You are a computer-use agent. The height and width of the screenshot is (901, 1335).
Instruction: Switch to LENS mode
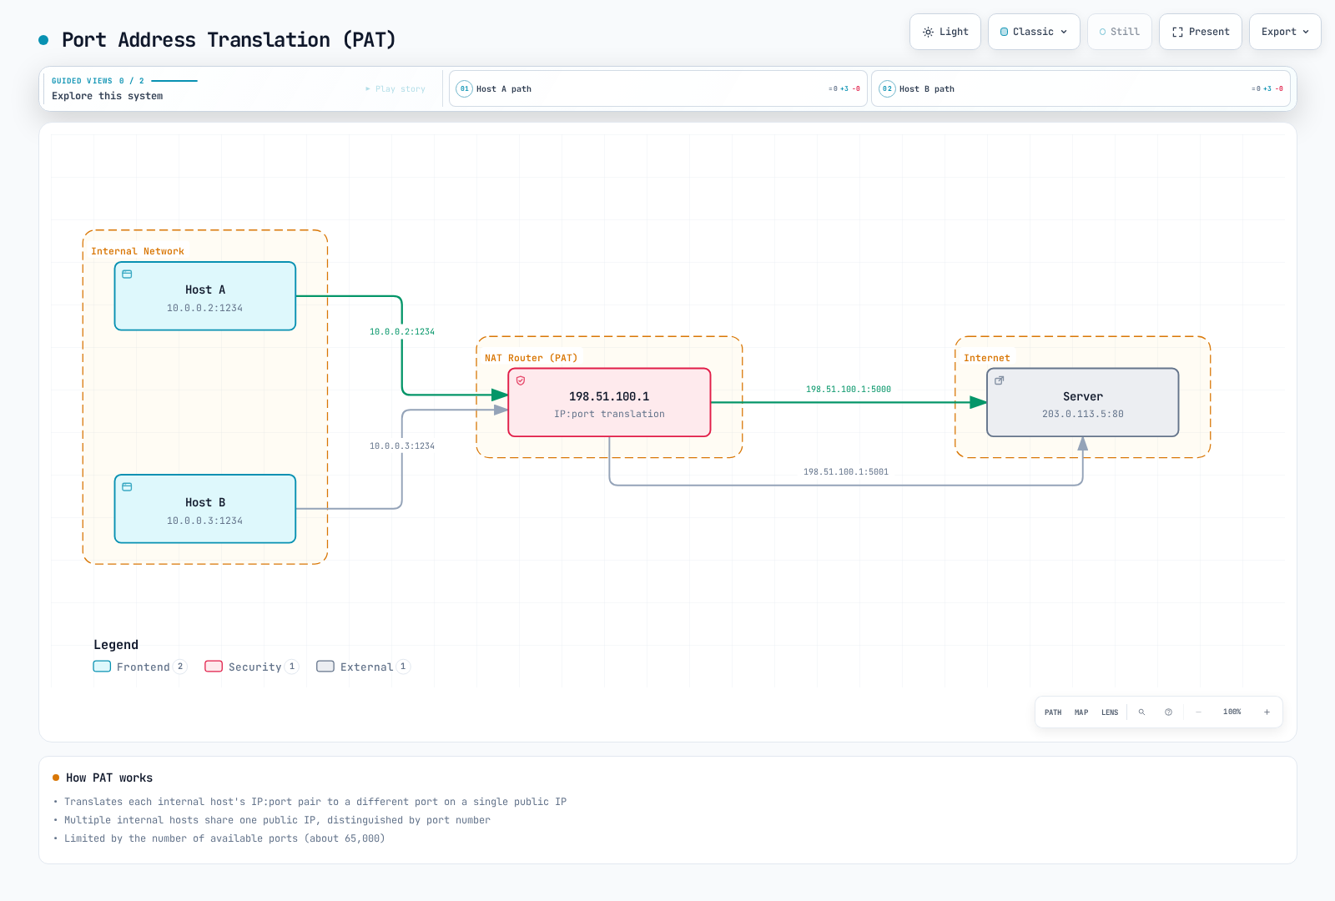point(1110,712)
